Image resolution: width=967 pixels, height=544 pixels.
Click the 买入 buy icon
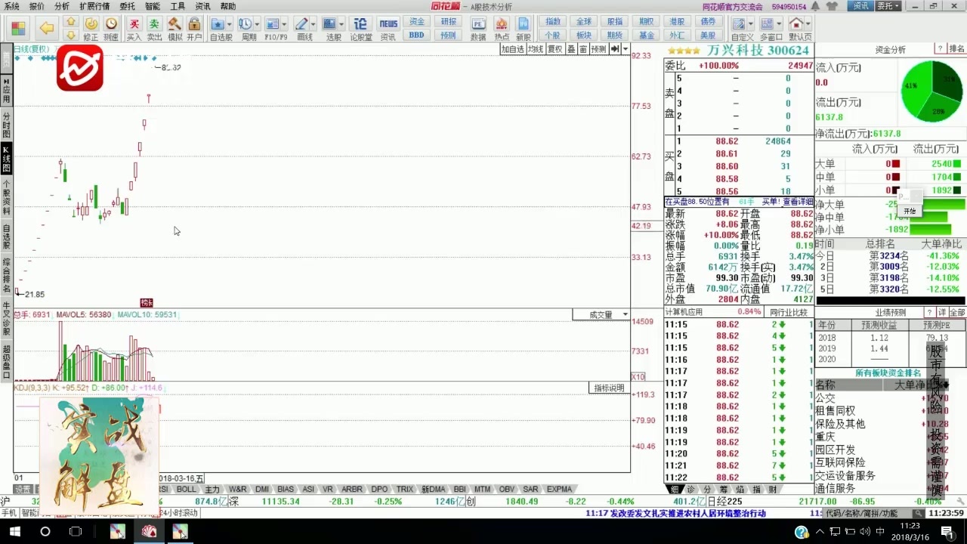134,28
